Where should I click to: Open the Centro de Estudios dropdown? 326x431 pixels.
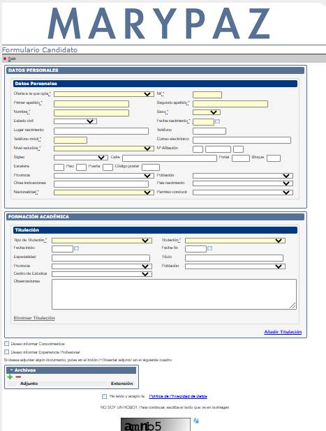click(102, 274)
